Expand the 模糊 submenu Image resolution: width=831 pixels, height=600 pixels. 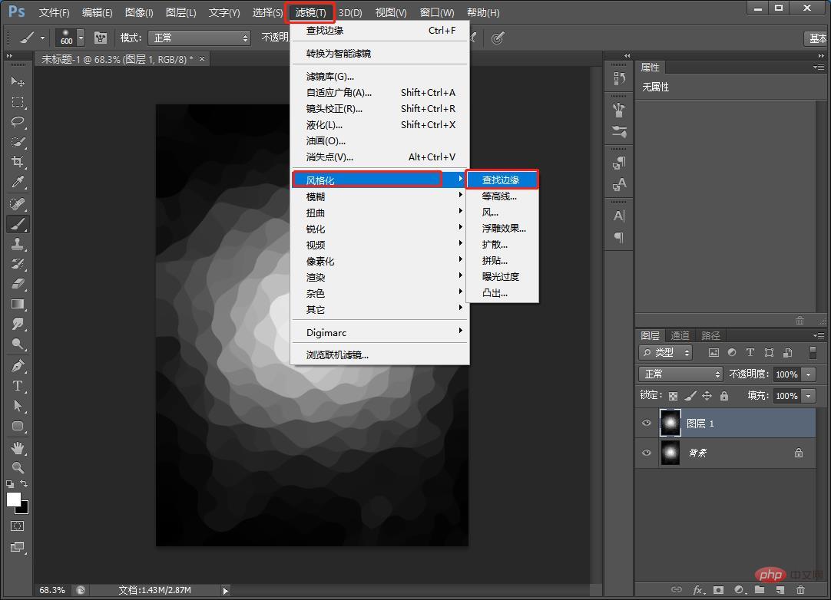pyautogui.click(x=379, y=196)
